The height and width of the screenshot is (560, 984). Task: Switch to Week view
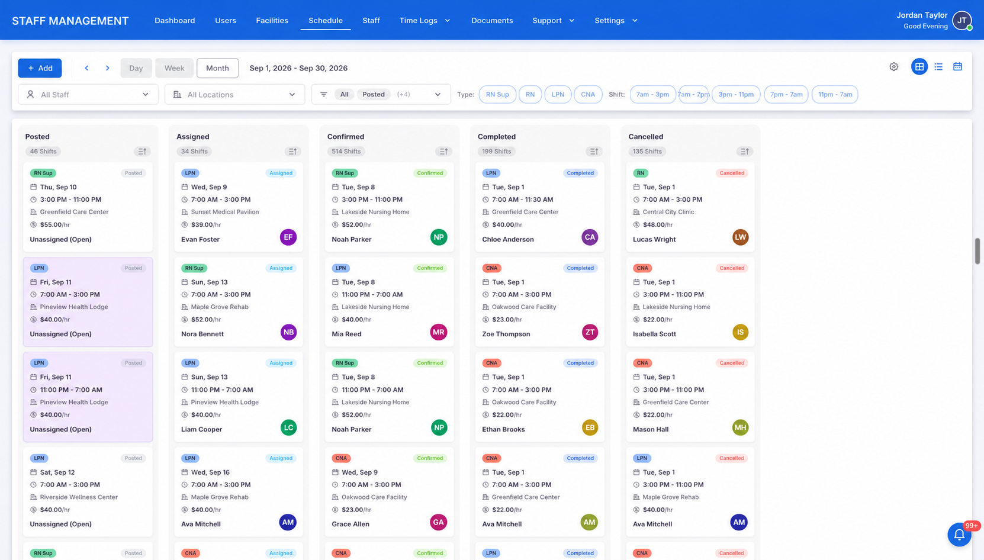[x=174, y=68]
